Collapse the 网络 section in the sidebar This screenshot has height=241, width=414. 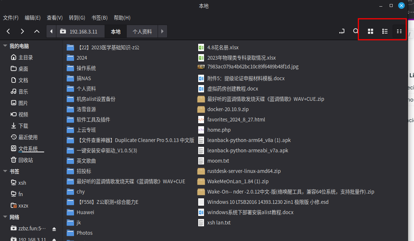5,217
